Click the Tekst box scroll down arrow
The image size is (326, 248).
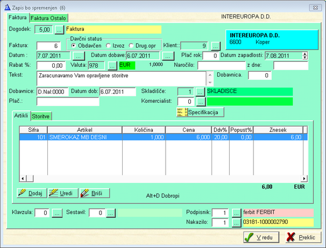click(x=210, y=82)
